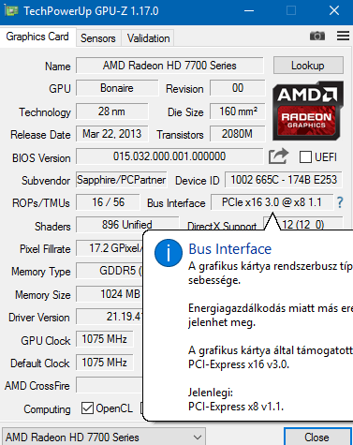
Task: Click the Name field showing AMD Radeon
Action: coord(169,66)
